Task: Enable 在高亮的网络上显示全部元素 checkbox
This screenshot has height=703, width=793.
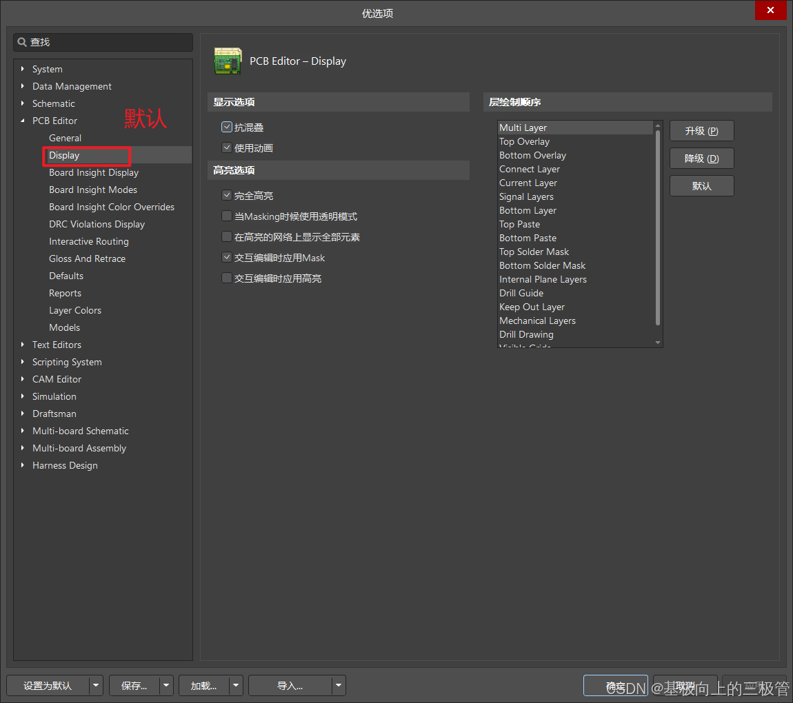Action: coord(227,236)
